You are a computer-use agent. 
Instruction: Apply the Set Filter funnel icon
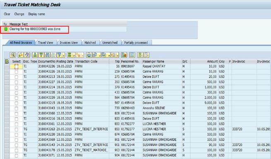point(59,55)
